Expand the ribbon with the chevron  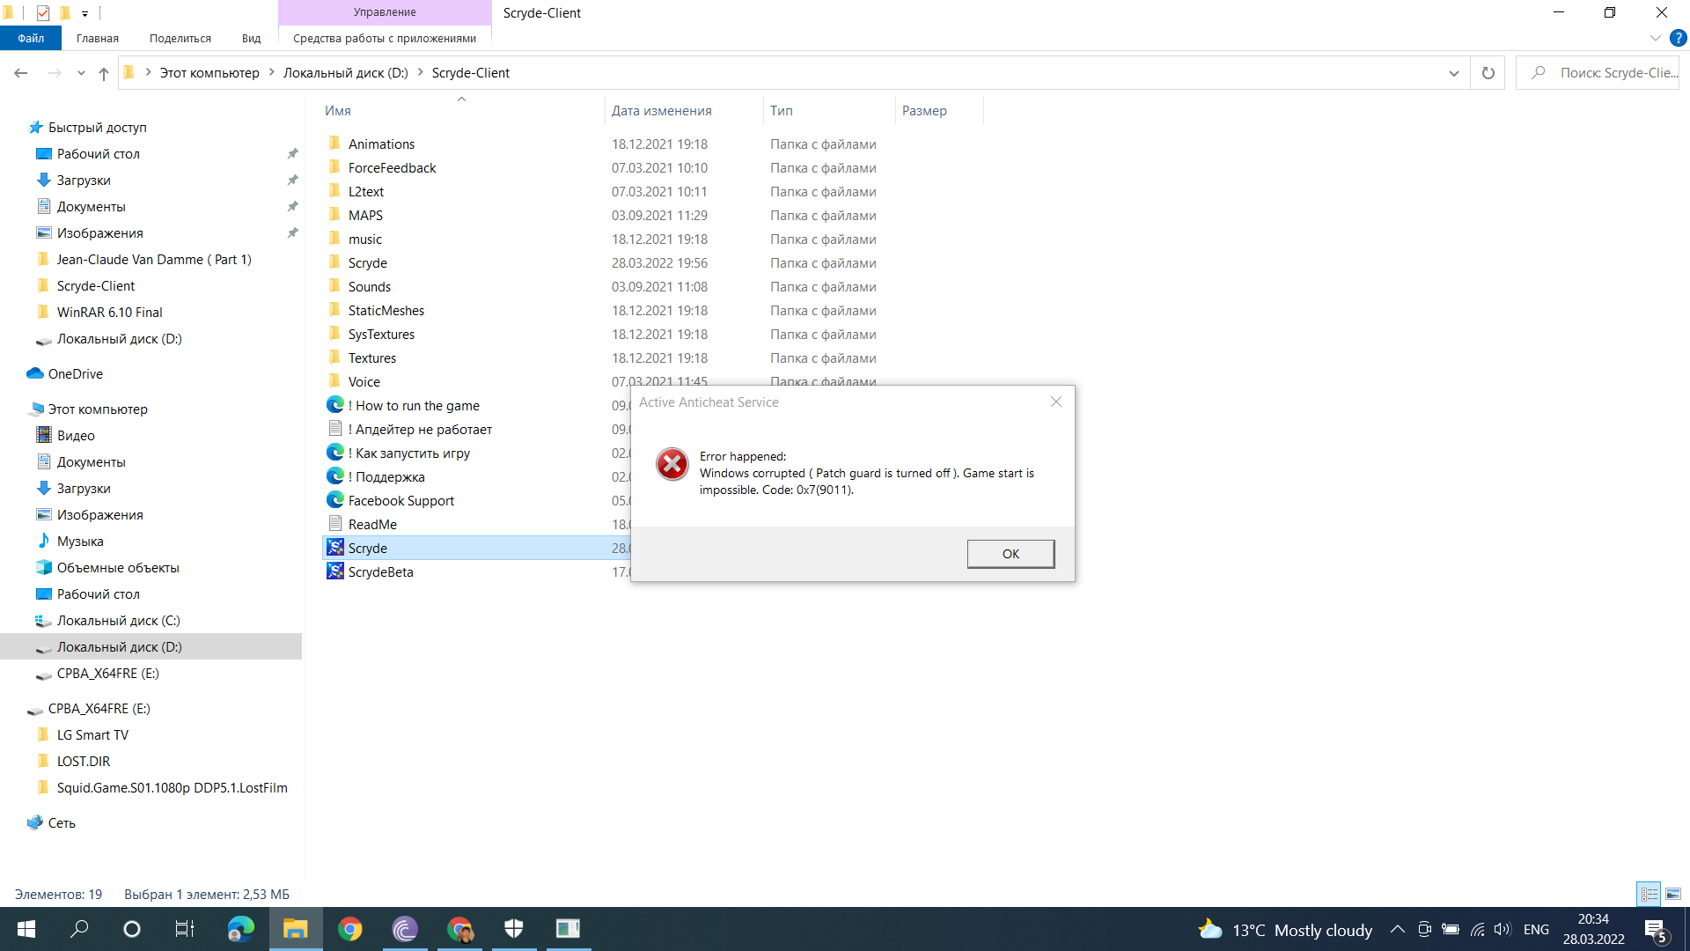[x=1655, y=38]
